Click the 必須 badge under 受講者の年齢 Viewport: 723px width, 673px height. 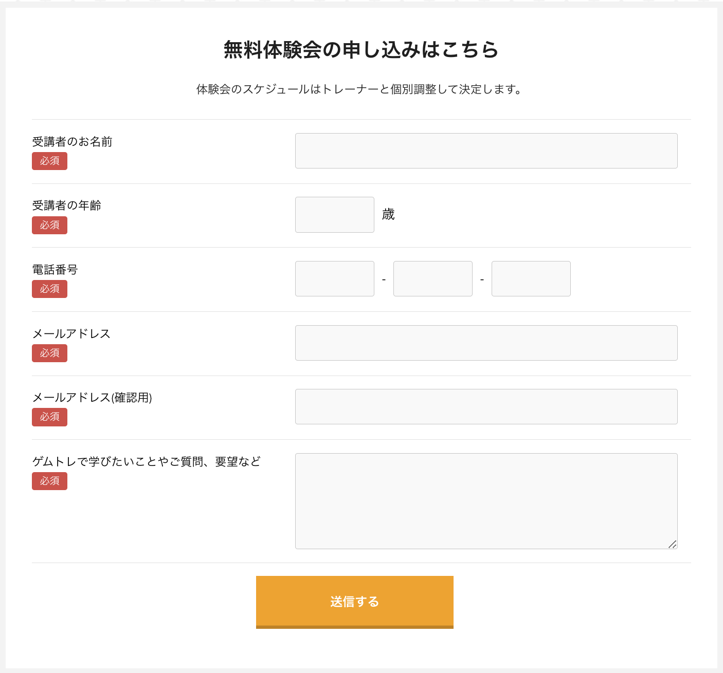[49, 225]
